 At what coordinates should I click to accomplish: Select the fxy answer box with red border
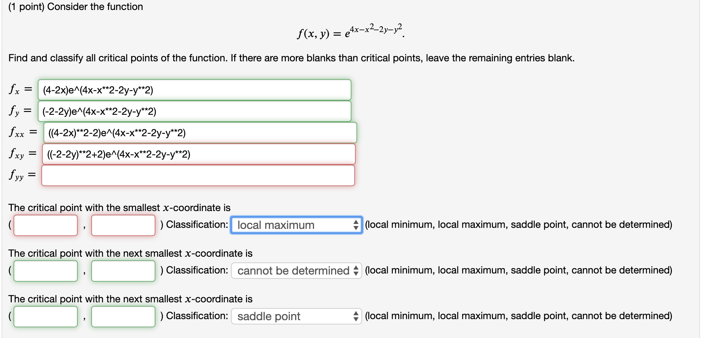tap(200, 154)
